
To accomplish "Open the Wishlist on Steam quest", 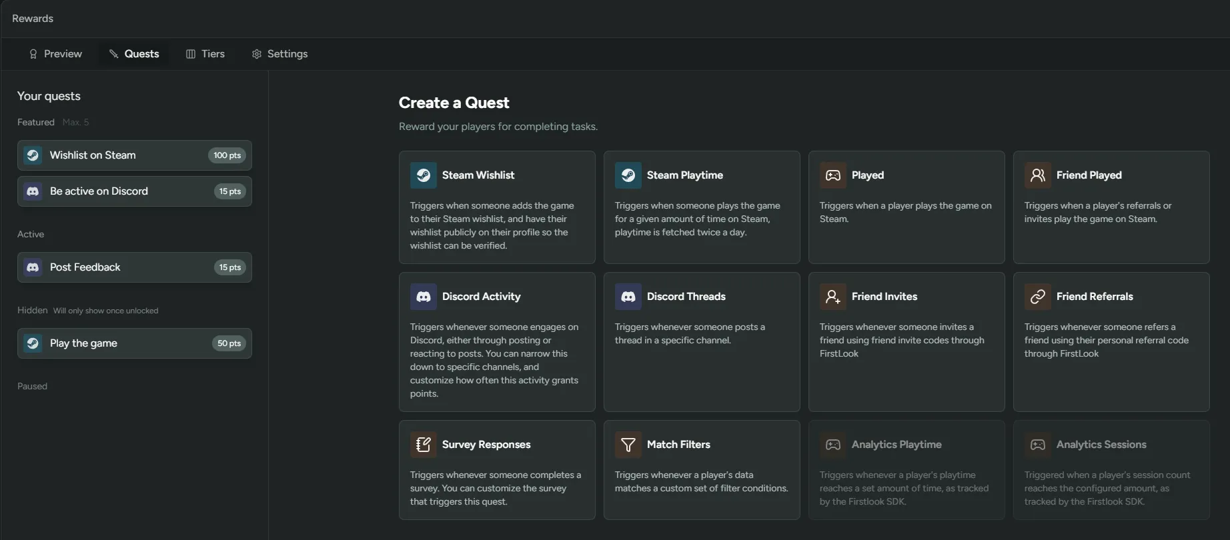I will tap(135, 155).
